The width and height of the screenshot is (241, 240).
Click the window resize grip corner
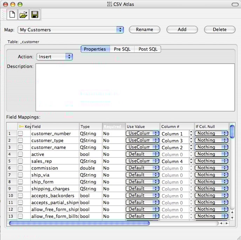pyautogui.click(x=239, y=238)
